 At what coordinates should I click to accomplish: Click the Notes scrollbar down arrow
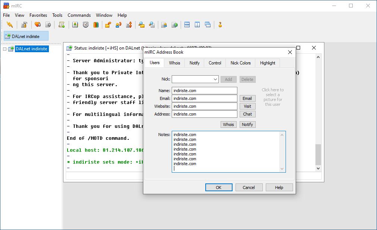282,169
